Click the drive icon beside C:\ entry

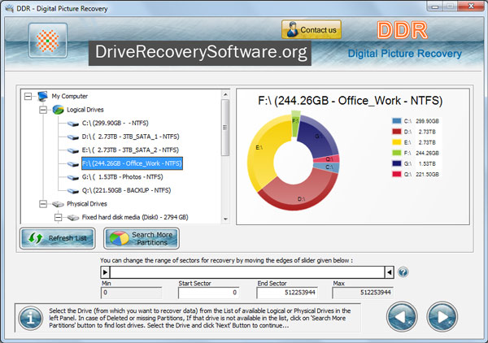(73, 124)
